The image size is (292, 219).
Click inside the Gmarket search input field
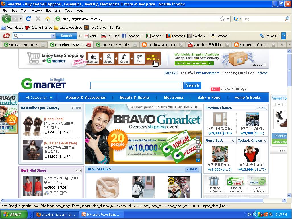(x=136, y=85)
